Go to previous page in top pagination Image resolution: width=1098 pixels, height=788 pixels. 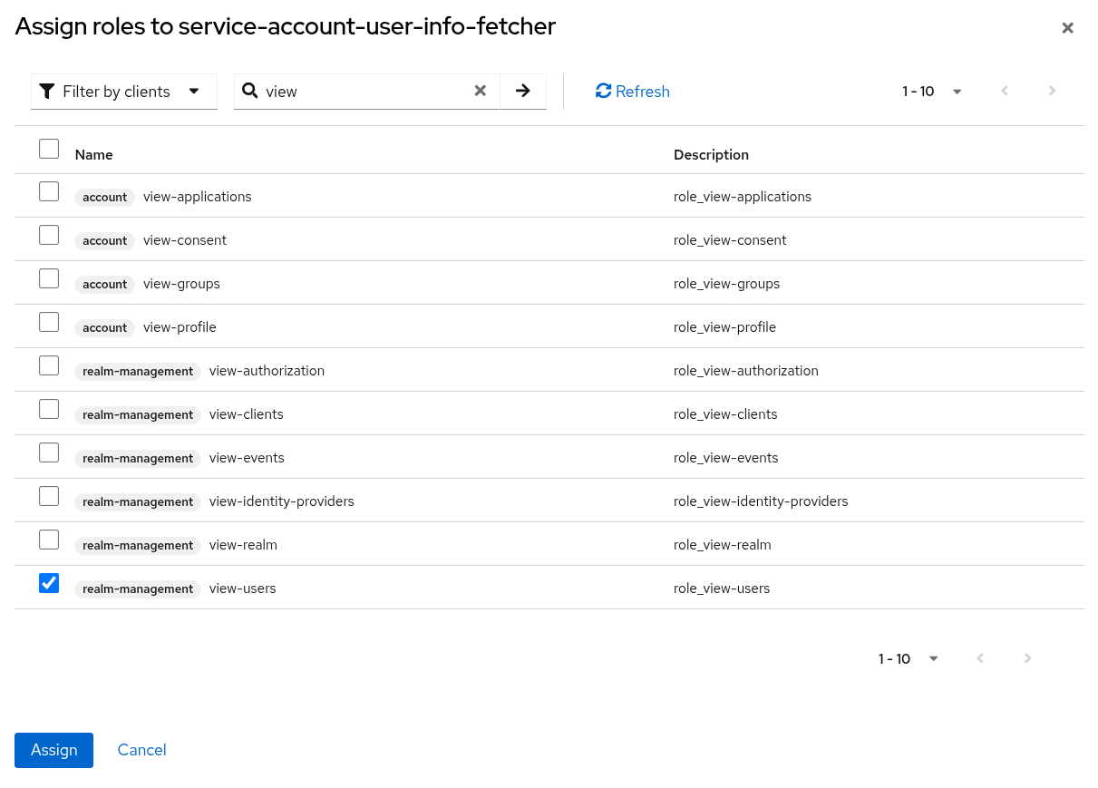pos(1005,91)
